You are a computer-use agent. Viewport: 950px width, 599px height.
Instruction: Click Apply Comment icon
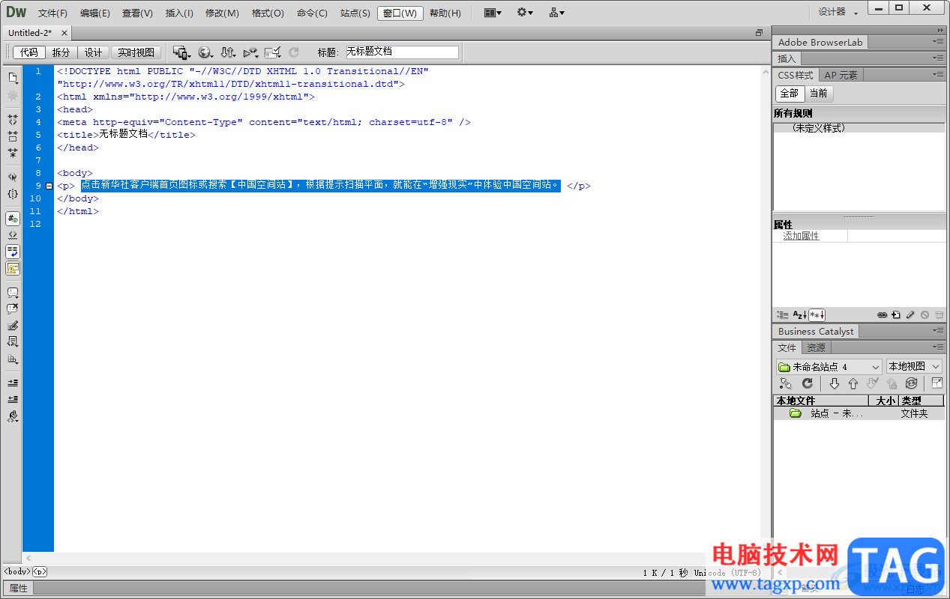[x=13, y=293]
